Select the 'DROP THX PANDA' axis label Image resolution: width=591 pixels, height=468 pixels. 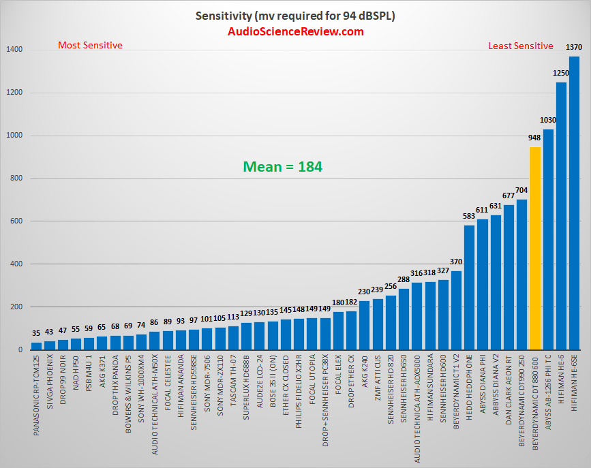pyautogui.click(x=115, y=385)
